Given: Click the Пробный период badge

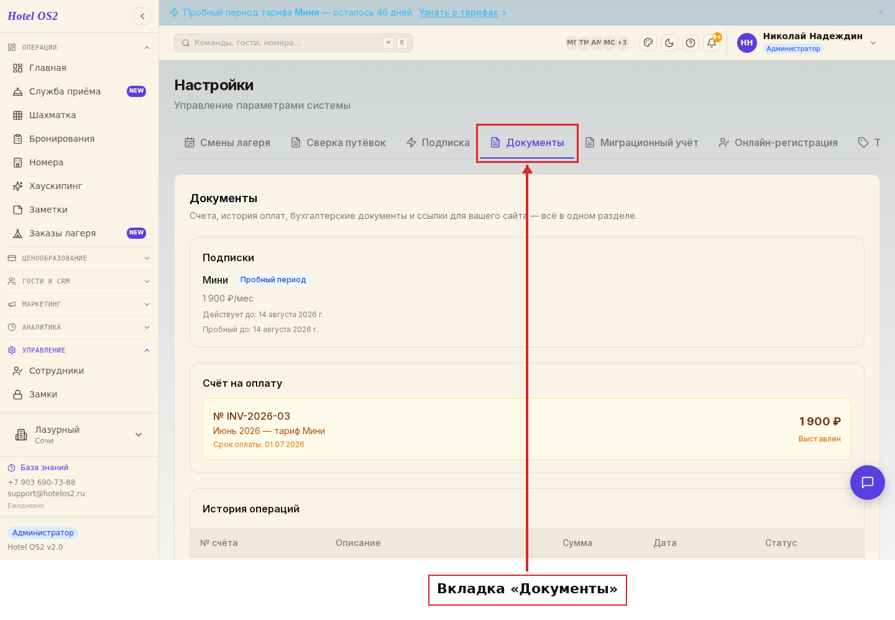Looking at the screenshot, I should 273,280.
